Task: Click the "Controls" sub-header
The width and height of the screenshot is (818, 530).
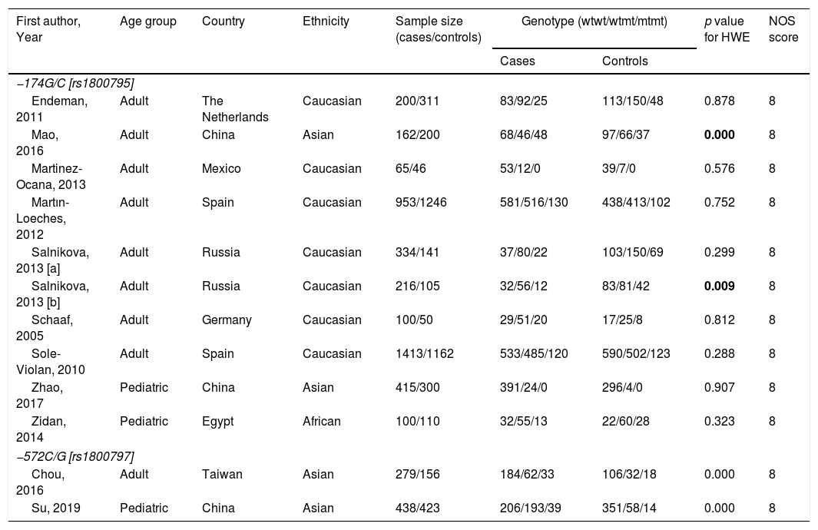Action: coord(625,61)
